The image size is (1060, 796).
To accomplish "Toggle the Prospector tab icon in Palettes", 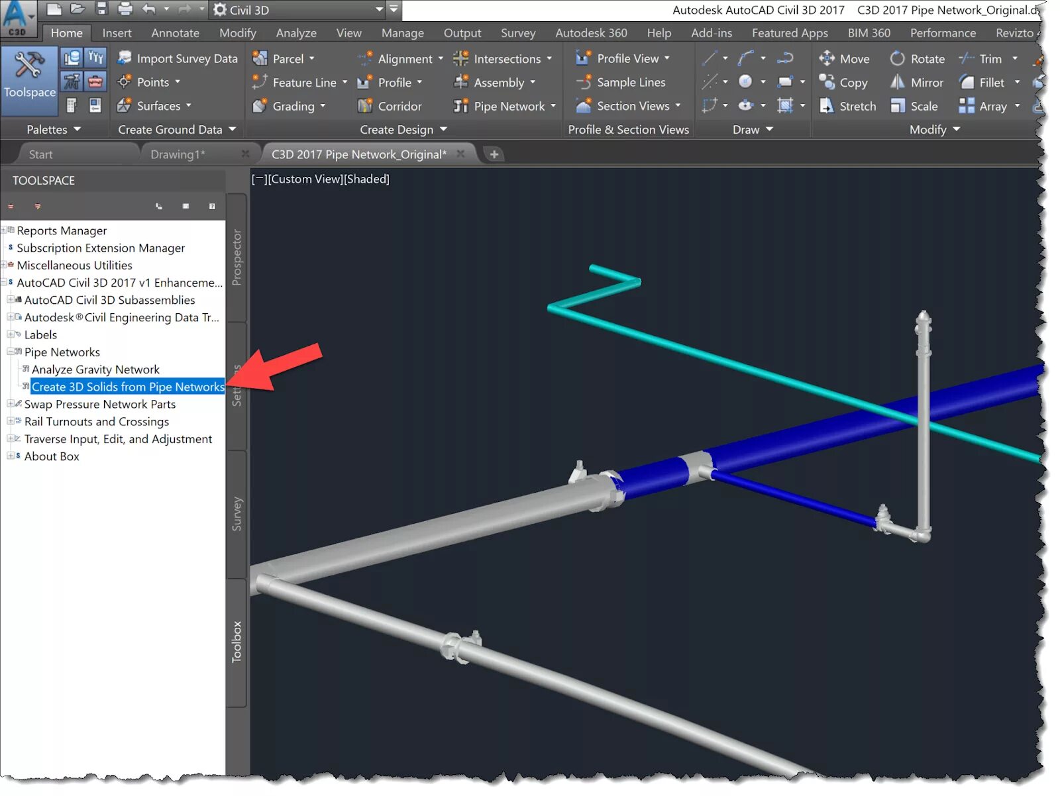I will (x=72, y=58).
